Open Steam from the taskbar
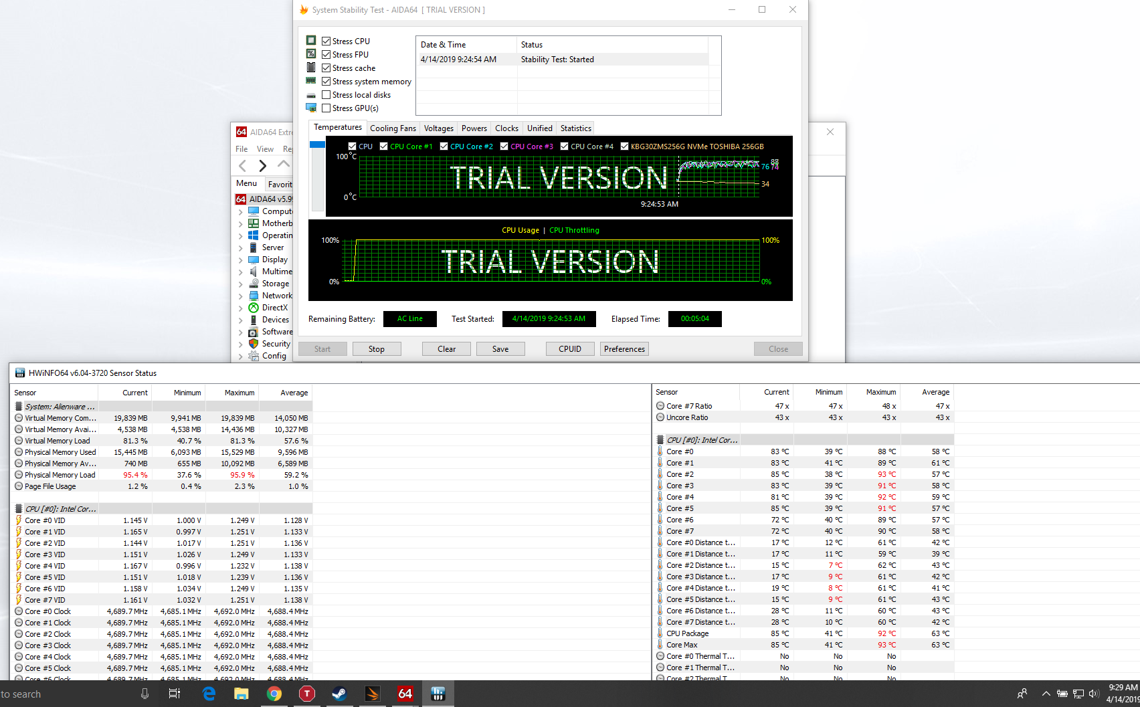Viewport: 1140px width, 707px height. [x=339, y=694]
